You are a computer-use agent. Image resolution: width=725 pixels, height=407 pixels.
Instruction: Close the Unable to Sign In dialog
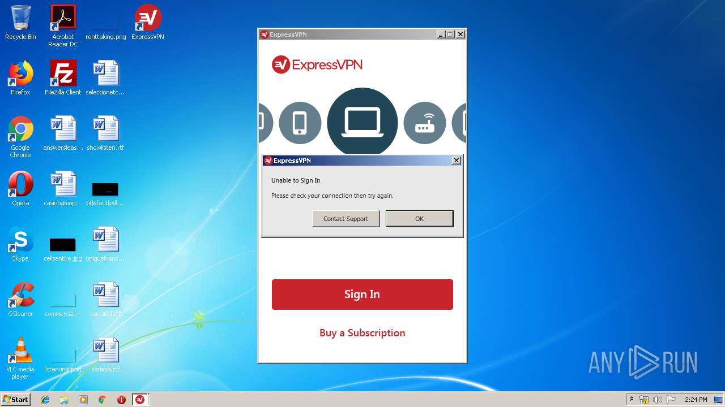[456, 161]
